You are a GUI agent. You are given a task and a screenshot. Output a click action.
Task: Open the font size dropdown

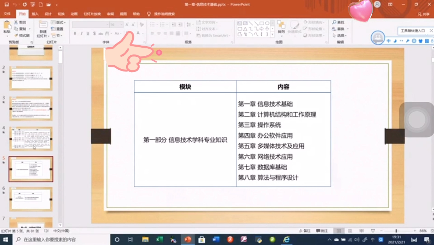(x=121, y=24)
